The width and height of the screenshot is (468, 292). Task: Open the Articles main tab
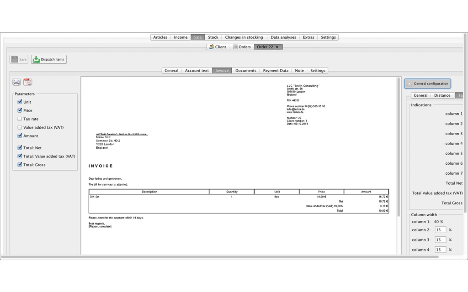pos(160,37)
